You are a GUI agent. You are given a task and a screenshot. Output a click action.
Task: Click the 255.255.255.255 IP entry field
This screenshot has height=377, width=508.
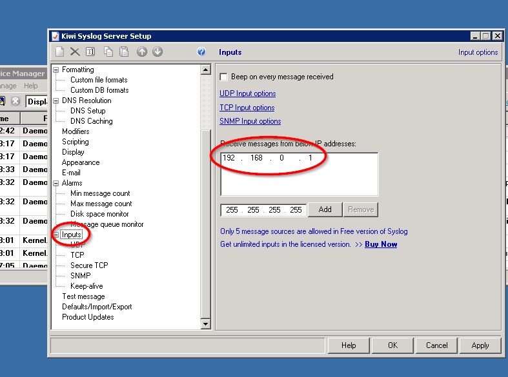tap(263, 210)
